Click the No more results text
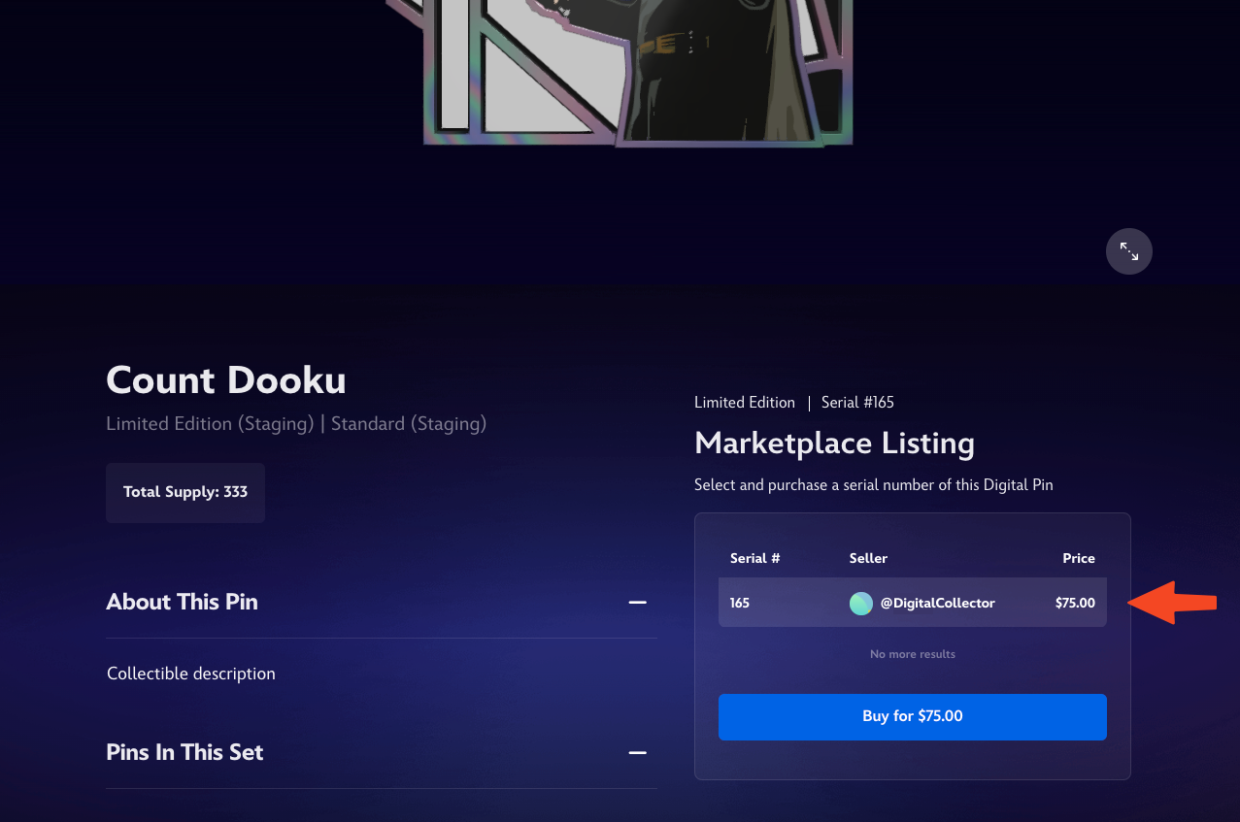 pos(913,654)
